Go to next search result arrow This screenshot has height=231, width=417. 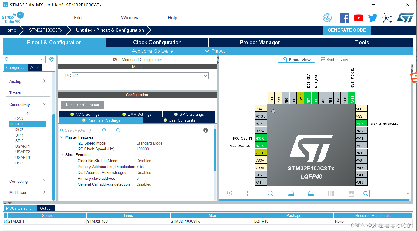pyautogui.click(x=118, y=130)
